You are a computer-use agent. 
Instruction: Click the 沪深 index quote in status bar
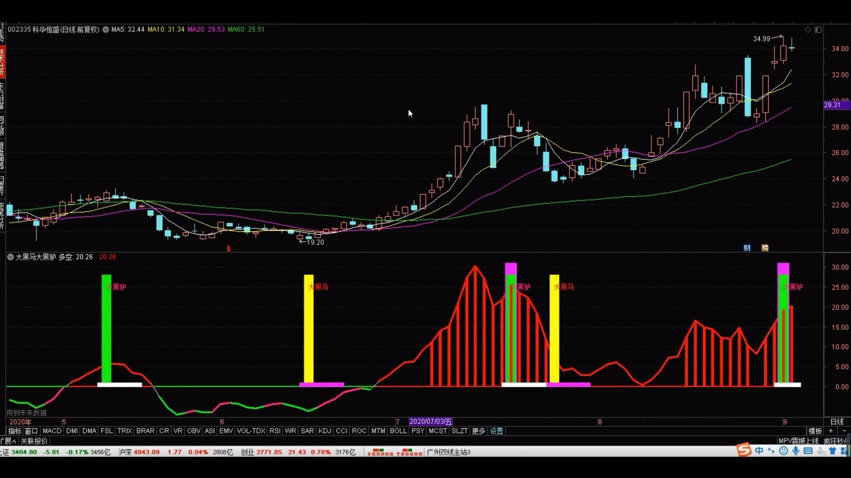pyautogui.click(x=176, y=452)
